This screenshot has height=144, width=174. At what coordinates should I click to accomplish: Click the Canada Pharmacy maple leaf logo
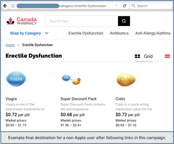[x=11, y=21]
